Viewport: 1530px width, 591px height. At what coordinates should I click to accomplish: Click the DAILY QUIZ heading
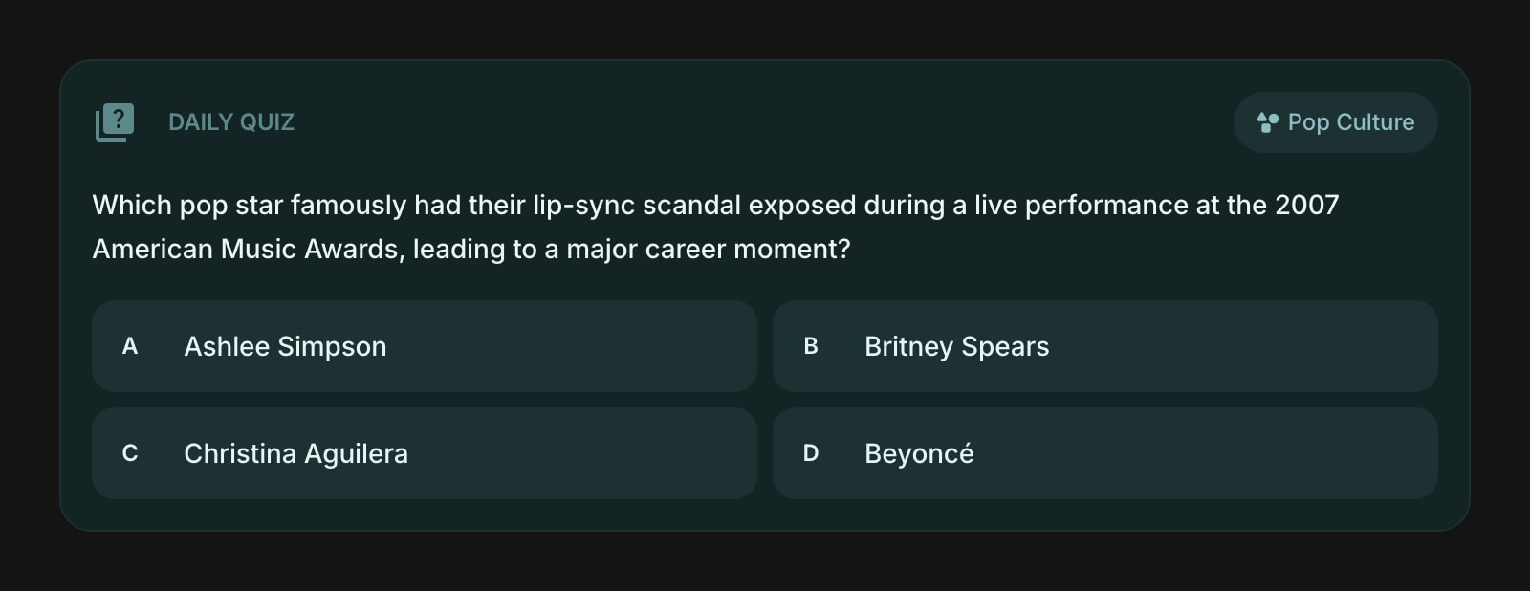pyautogui.click(x=231, y=122)
